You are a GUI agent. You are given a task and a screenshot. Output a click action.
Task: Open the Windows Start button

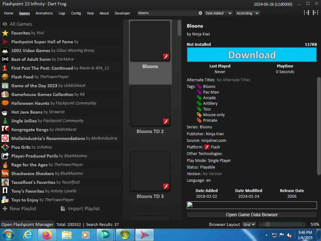8,235
